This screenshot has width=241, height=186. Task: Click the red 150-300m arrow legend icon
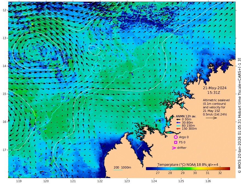178,129
